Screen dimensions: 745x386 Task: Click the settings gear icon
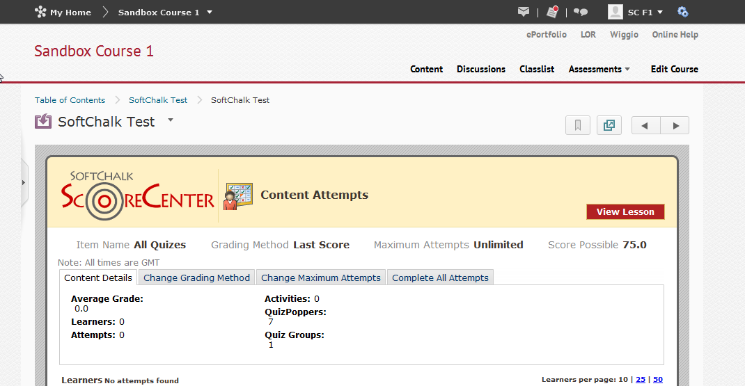tap(683, 12)
